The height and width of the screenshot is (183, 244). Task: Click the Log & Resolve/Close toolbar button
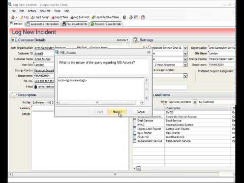click(105, 17)
